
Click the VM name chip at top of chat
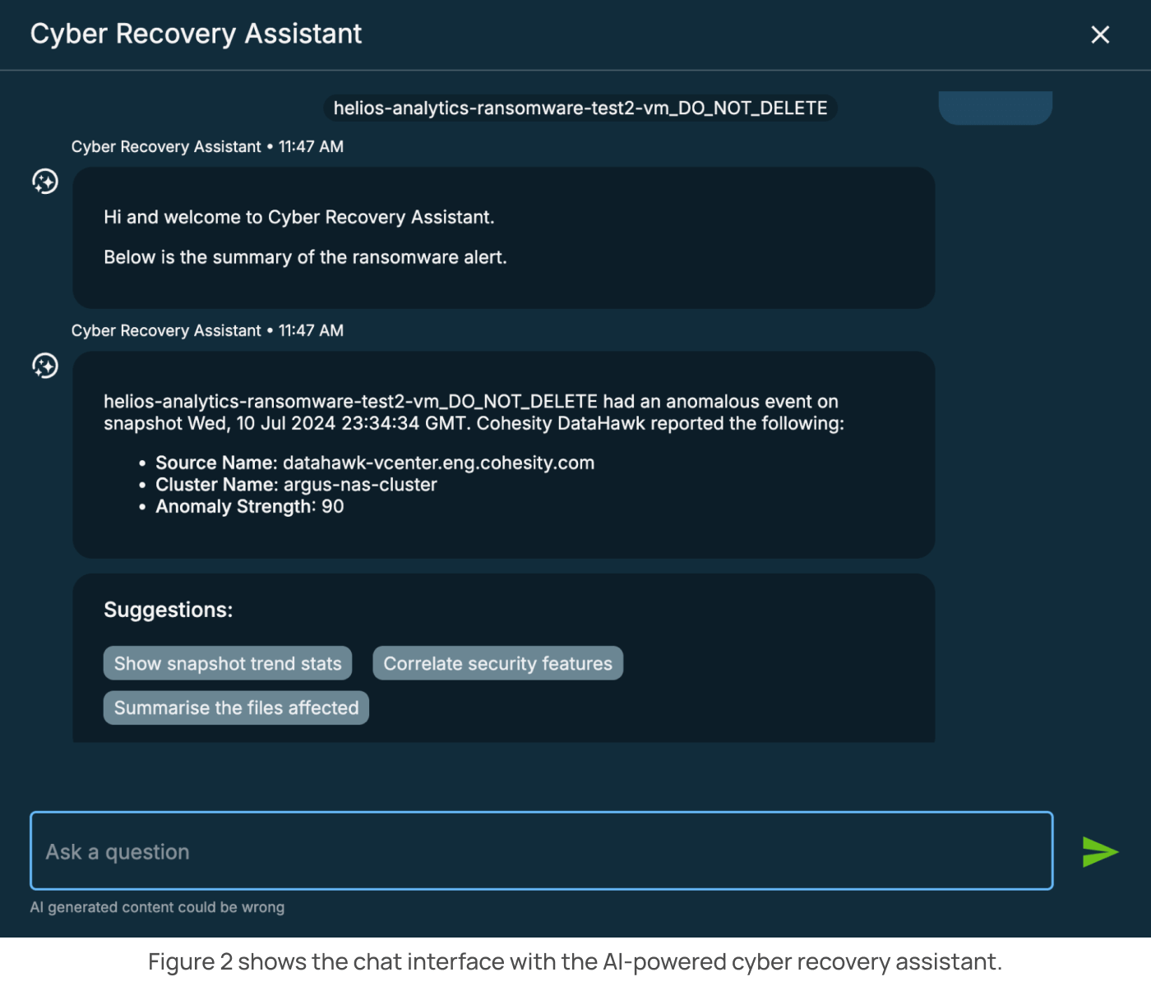[580, 108]
